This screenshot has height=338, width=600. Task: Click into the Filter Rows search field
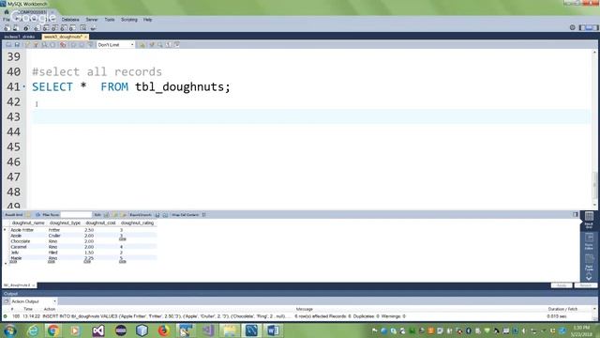76,215
